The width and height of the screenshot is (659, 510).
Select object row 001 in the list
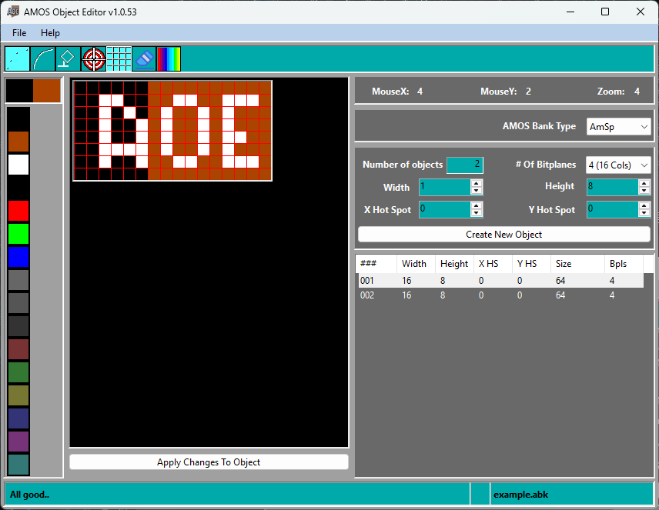click(500, 280)
